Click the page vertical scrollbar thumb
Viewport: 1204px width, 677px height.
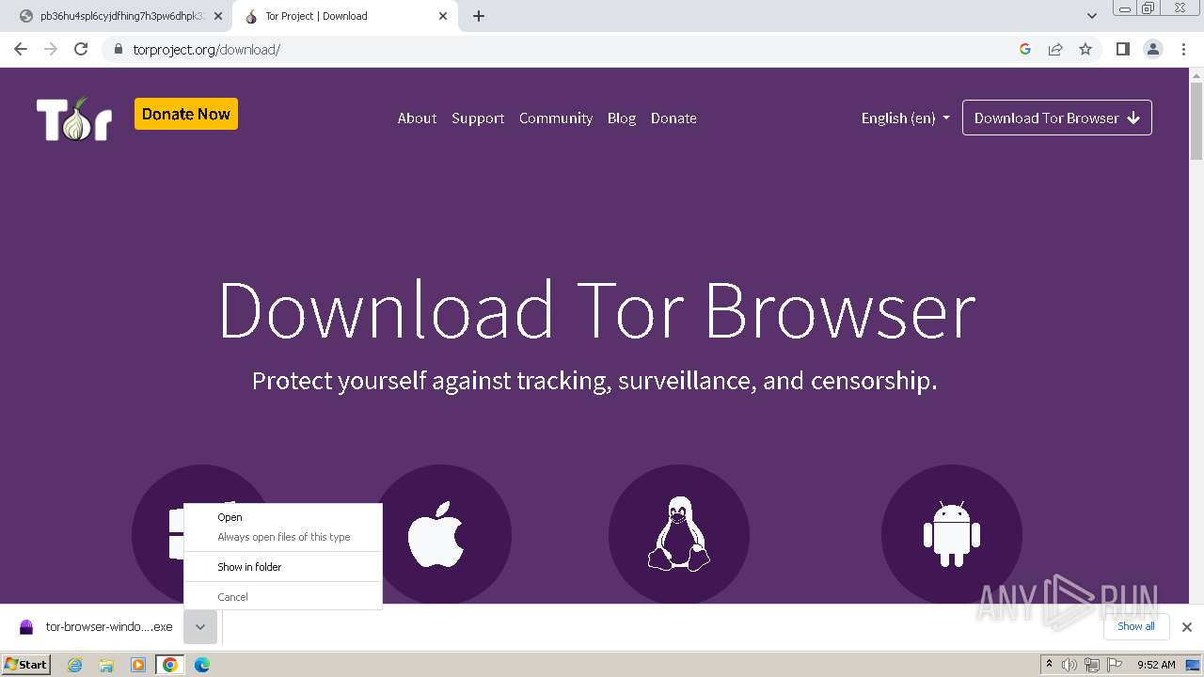click(x=1196, y=122)
